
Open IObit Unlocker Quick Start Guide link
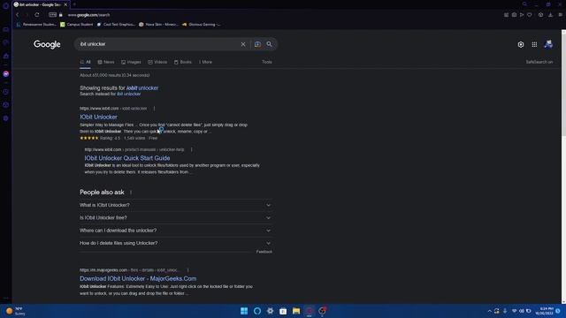coord(127,158)
